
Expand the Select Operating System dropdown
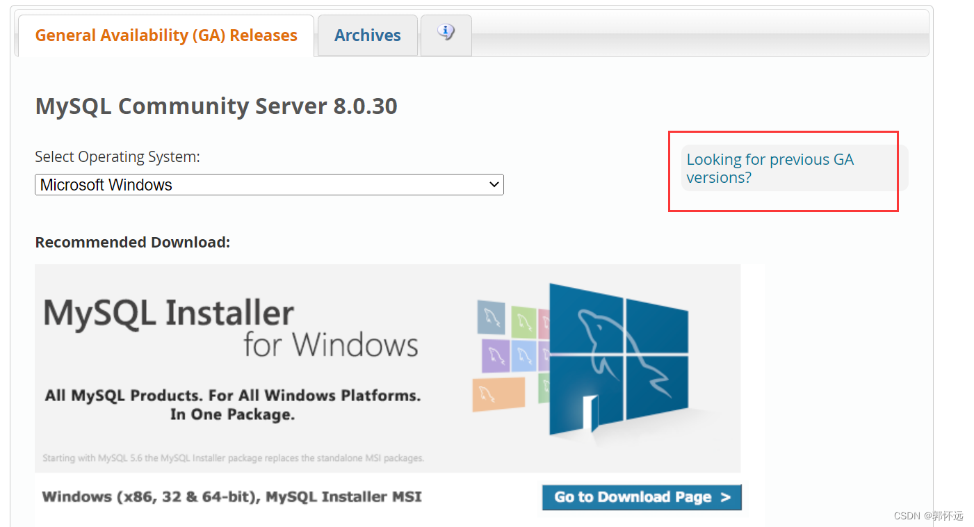[x=269, y=185]
